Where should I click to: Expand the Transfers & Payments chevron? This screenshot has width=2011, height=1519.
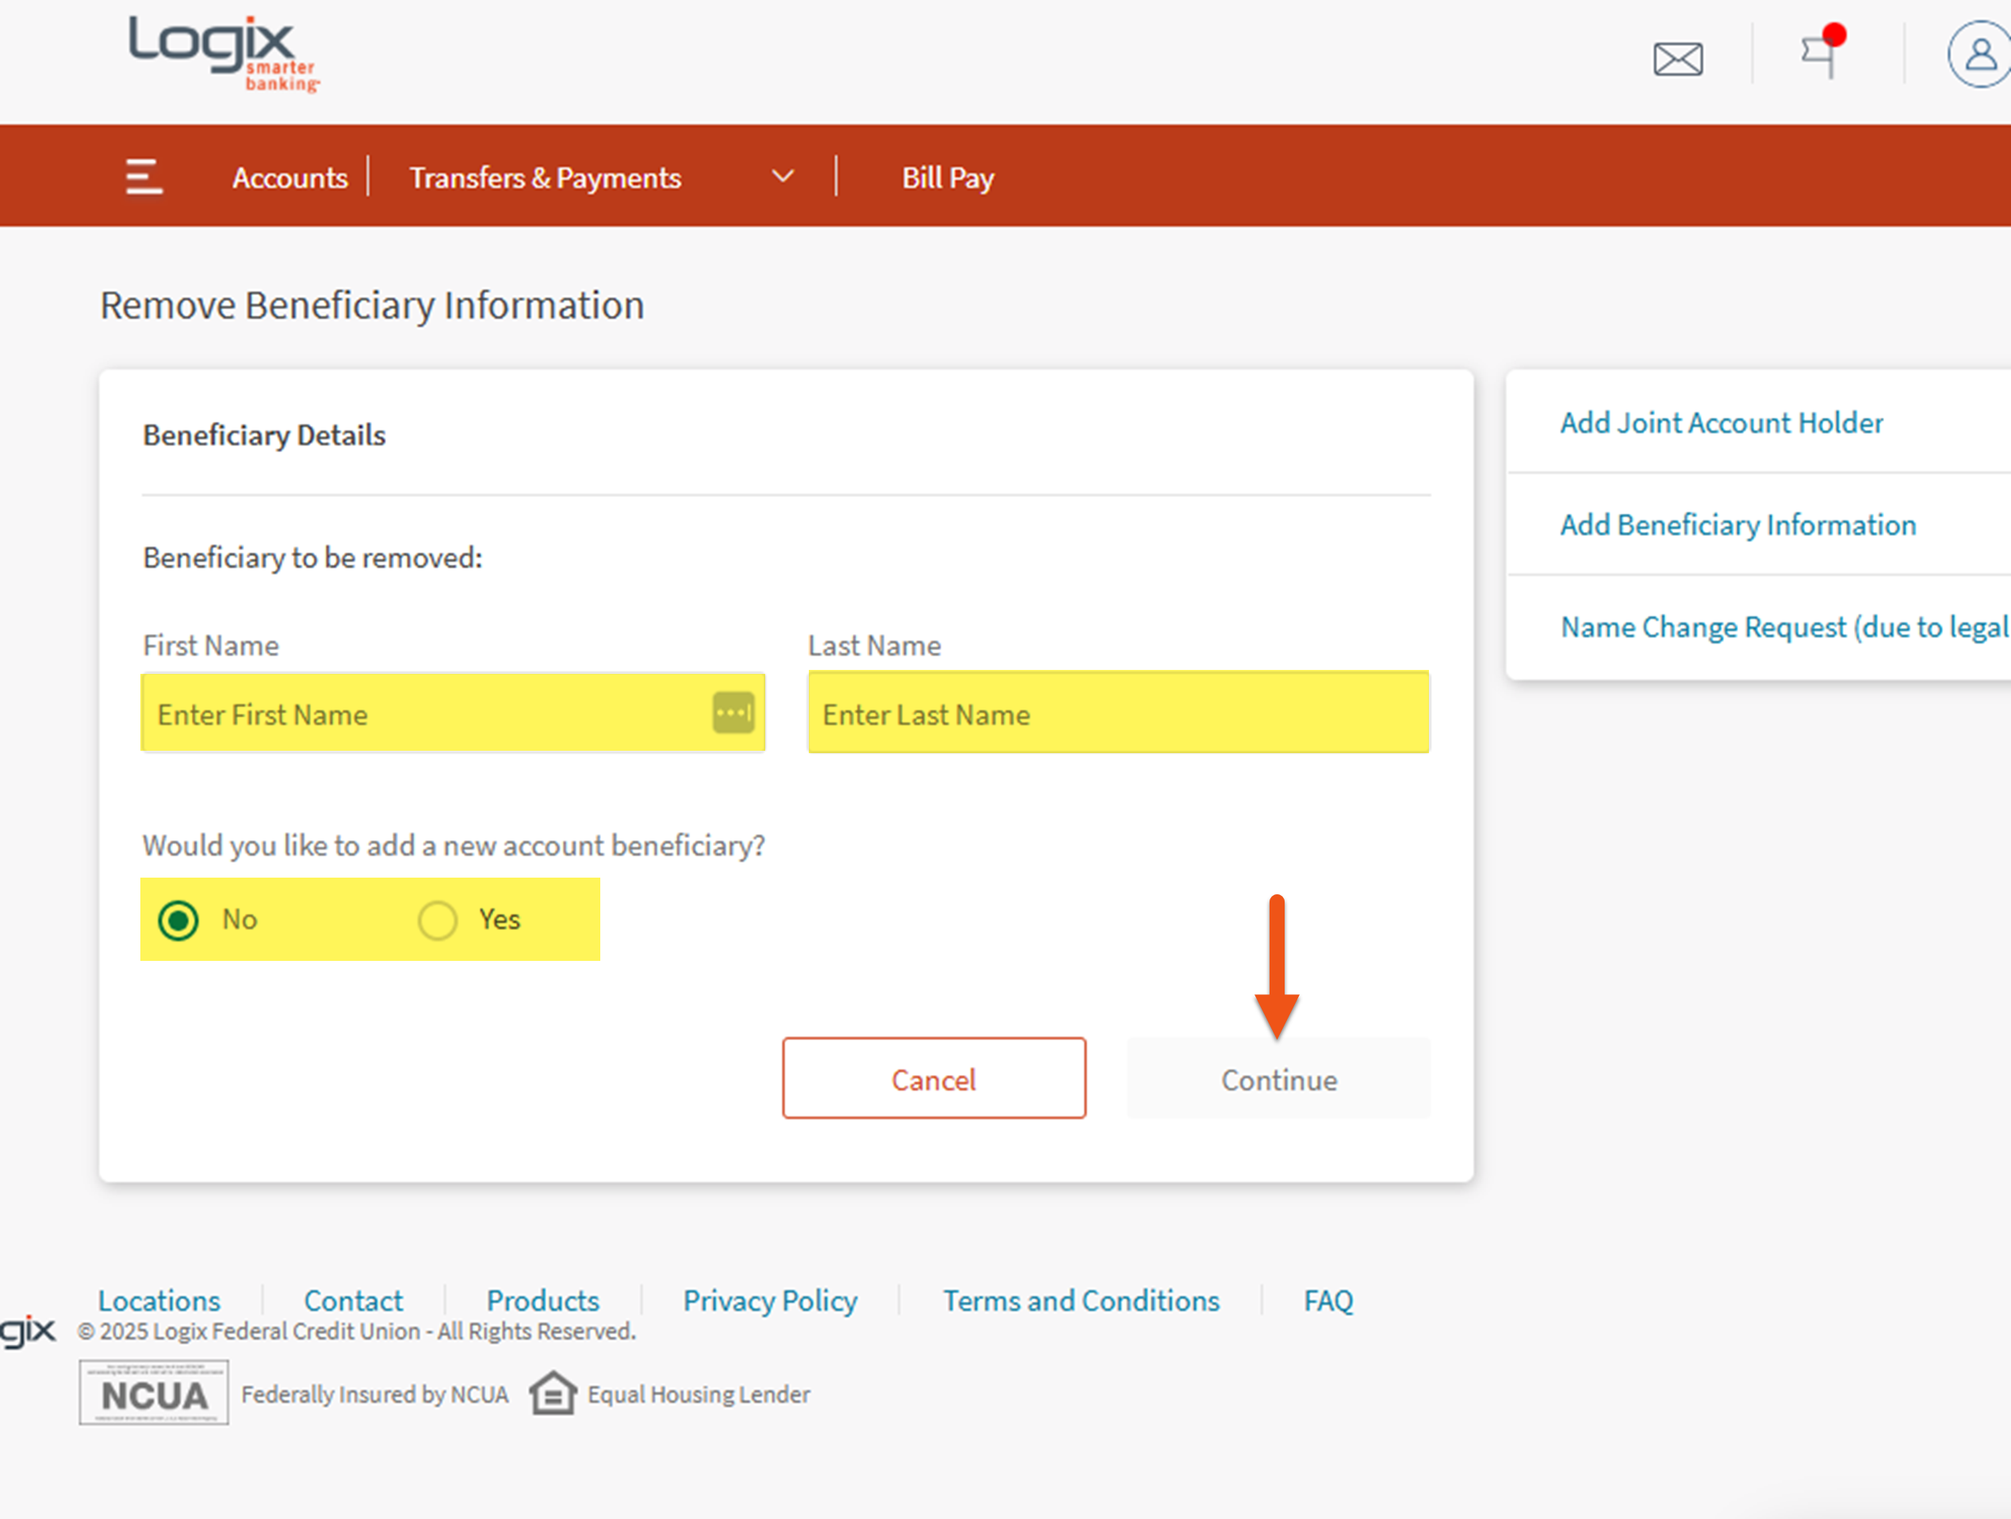point(783,176)
